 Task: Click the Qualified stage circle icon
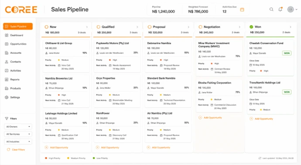pyautogui.click(x=98, y=27)
